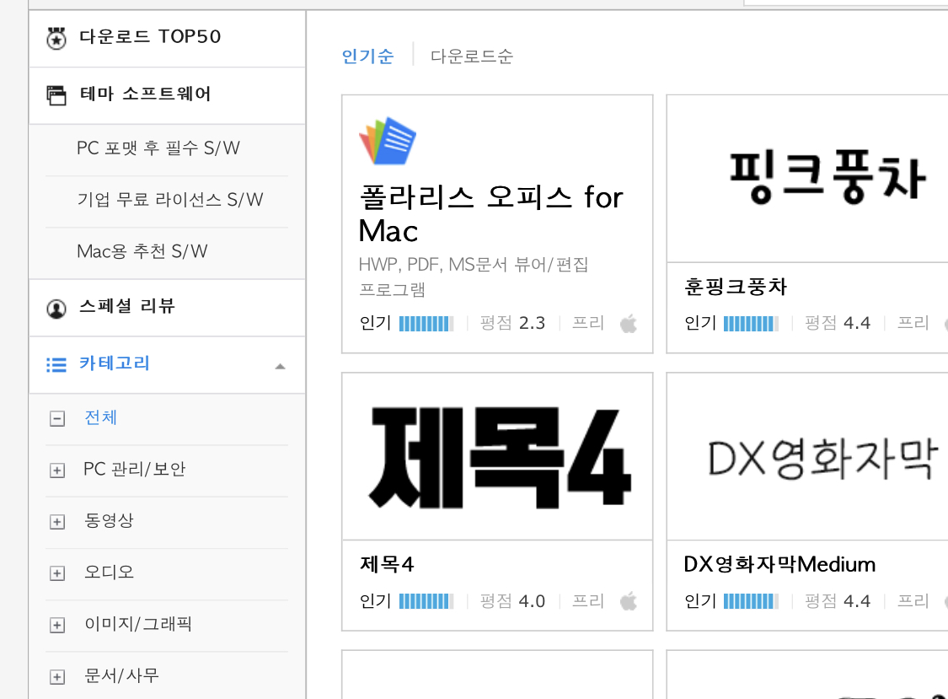Click 평점 4.4 rating on DX영화자막Medium card
This screenshot has height=699, width=948.
(x=838, y=601)
